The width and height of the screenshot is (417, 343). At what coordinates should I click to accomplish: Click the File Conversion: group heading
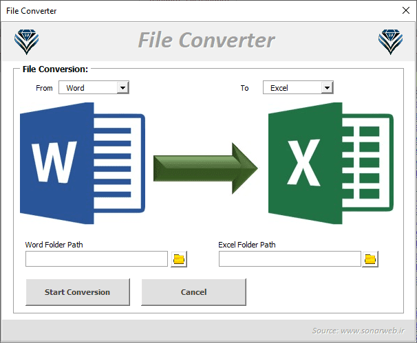point(55,69)
